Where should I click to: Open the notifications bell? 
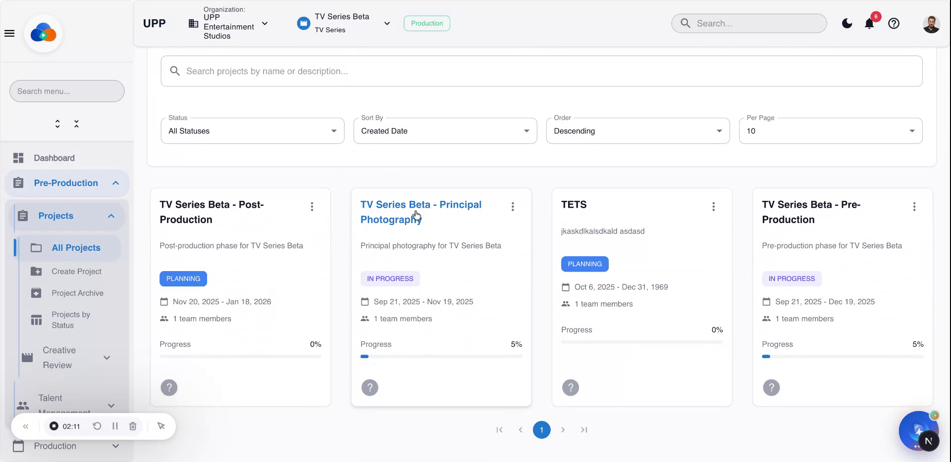(x=869, y=24)
